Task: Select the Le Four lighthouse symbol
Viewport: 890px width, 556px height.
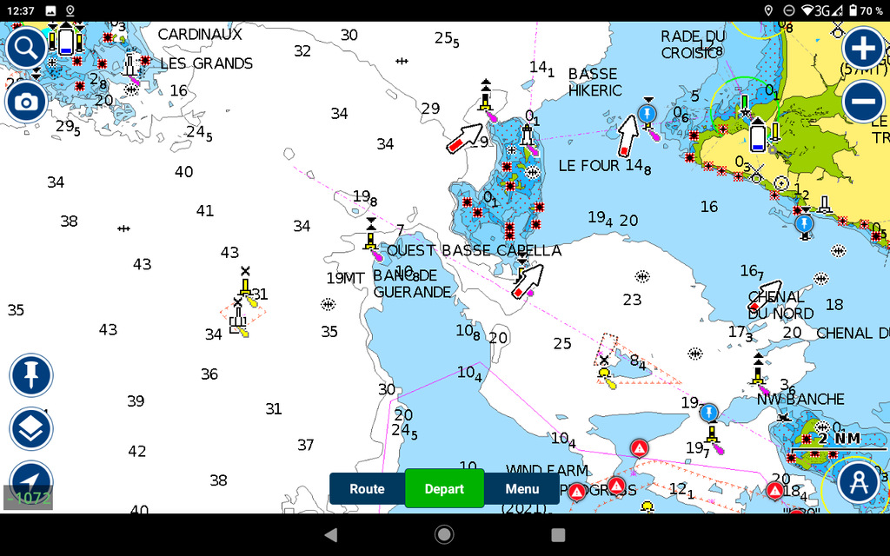Action: (x=527, y=136)
